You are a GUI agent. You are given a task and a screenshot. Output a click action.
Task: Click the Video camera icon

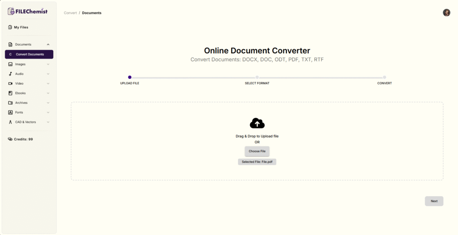tap(10, 84)
